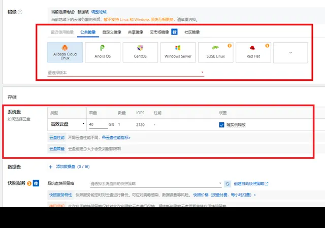Pick the CentOS image card

(140, 52)
